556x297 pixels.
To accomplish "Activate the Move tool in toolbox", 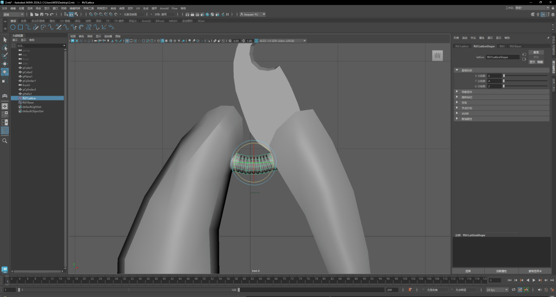I will 5,64.
